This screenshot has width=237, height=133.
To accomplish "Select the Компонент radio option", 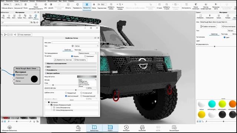I will (x=85, y=56).
